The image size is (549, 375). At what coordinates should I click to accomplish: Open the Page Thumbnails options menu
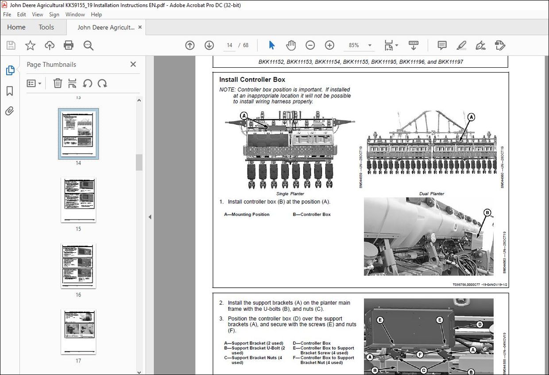(x=34, y=83)
